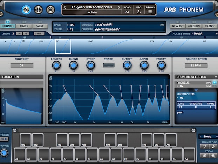Image resolution: width=218 pixels, height=164 pixels.
Task: Adjust the CUTOFF knob
Action: [127, 65]
